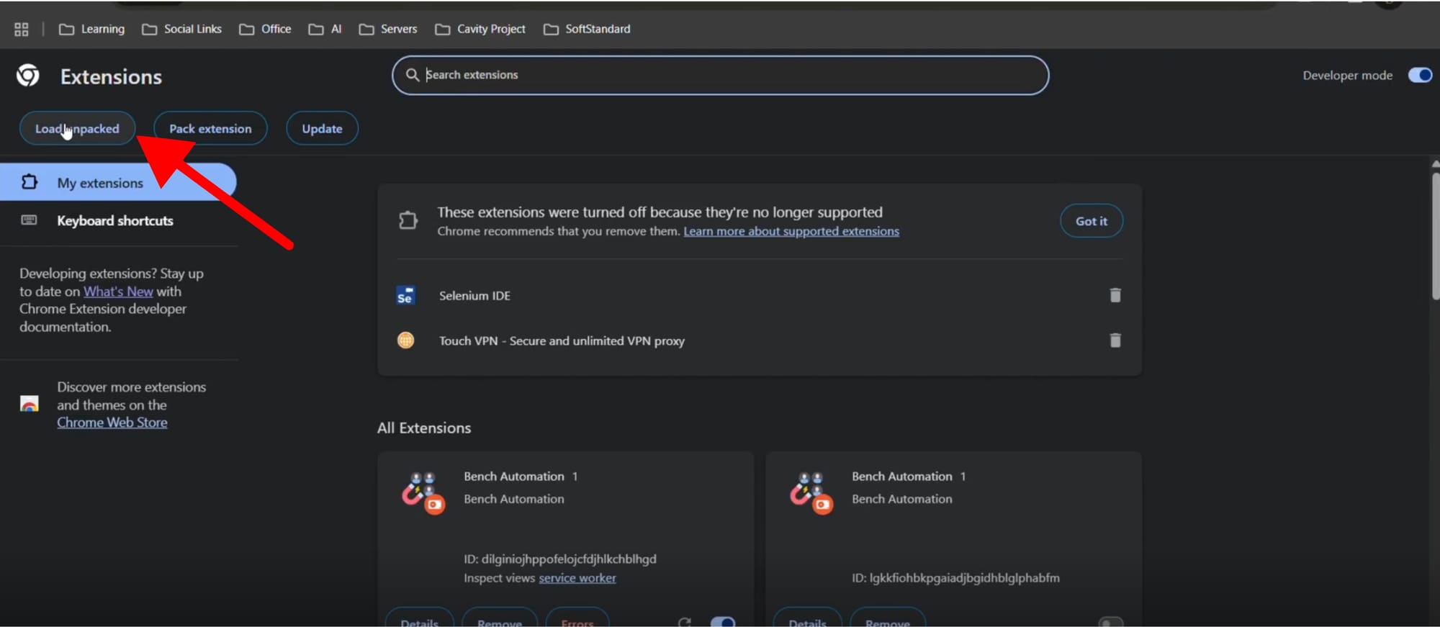Open the AI bookmarks folder

(325, 30)
